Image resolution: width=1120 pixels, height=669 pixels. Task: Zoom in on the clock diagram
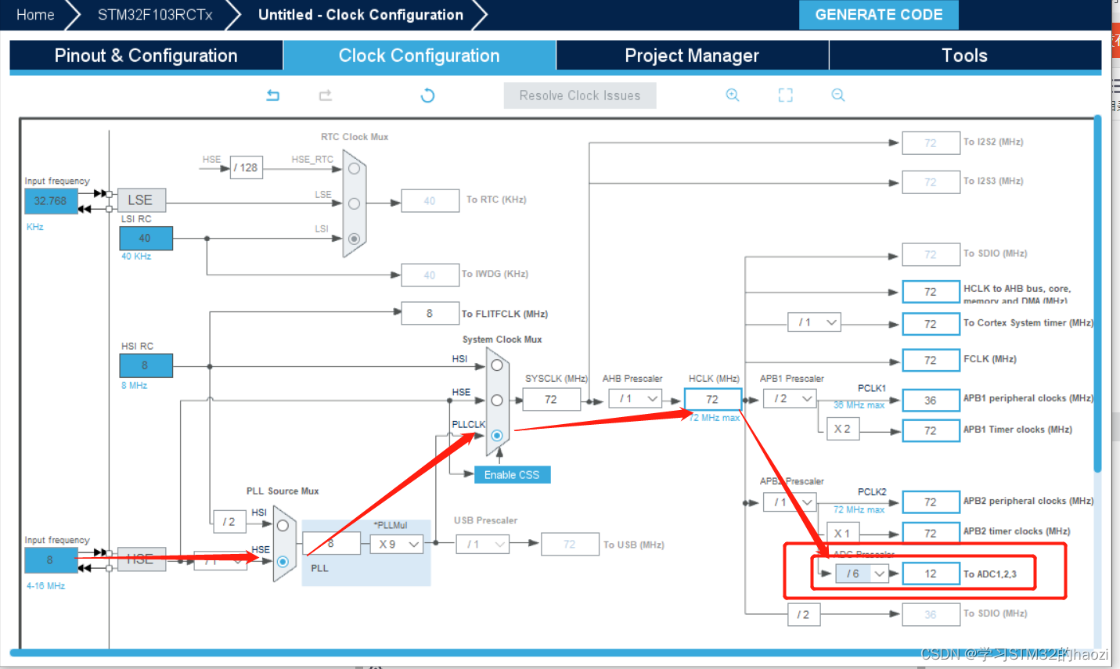point(733,95)
